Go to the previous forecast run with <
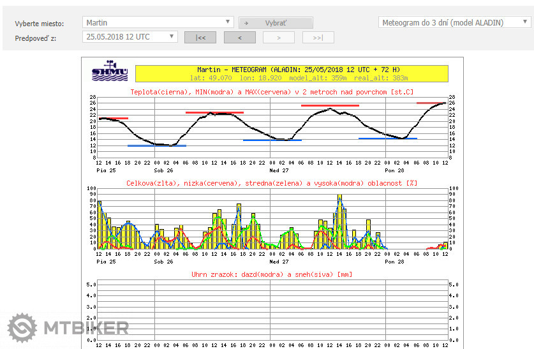534x349 pixels. [x=240, y=38]
